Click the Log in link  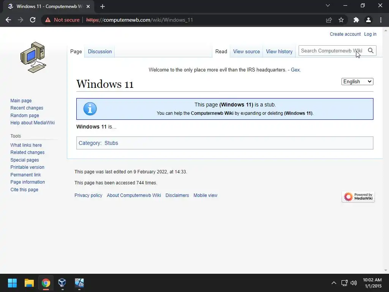[370, 34]
